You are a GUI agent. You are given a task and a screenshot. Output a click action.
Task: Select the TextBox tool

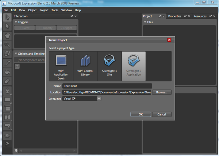[7, 117]
